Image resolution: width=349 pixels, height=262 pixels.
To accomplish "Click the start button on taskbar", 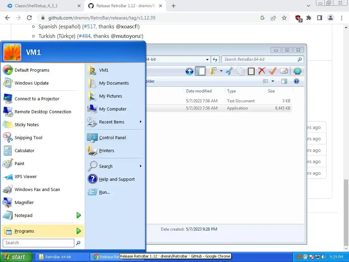I will [x=16, y=257].
